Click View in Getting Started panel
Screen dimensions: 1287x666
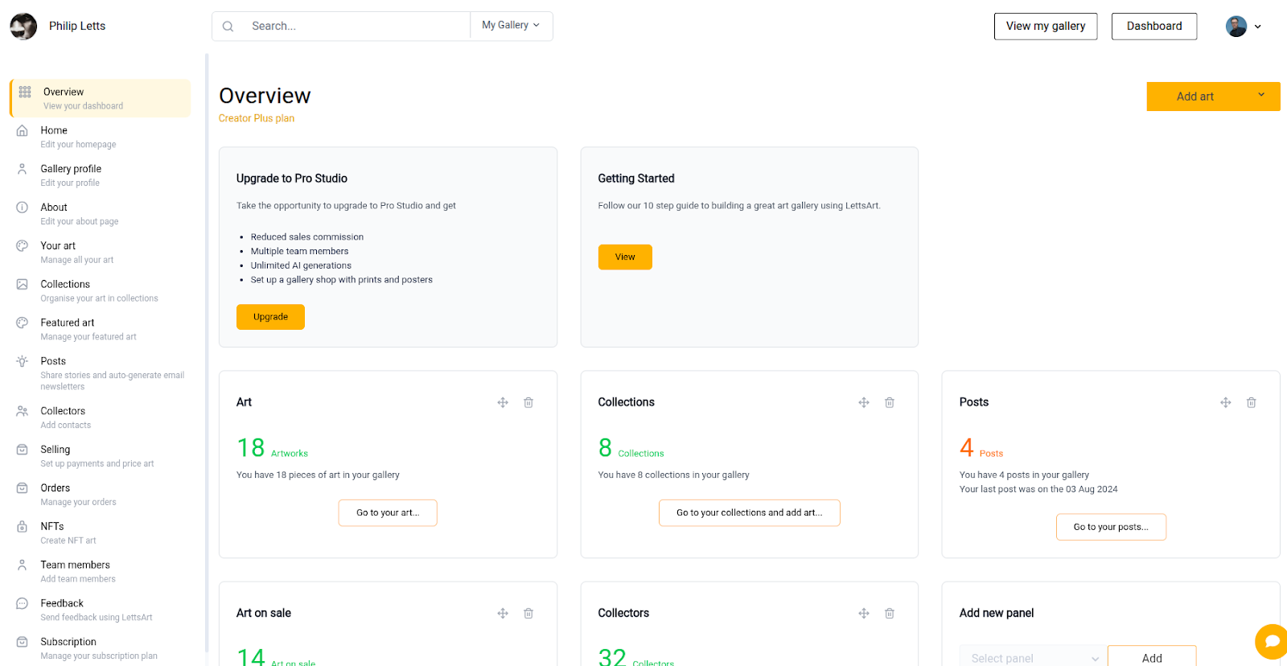625,257
